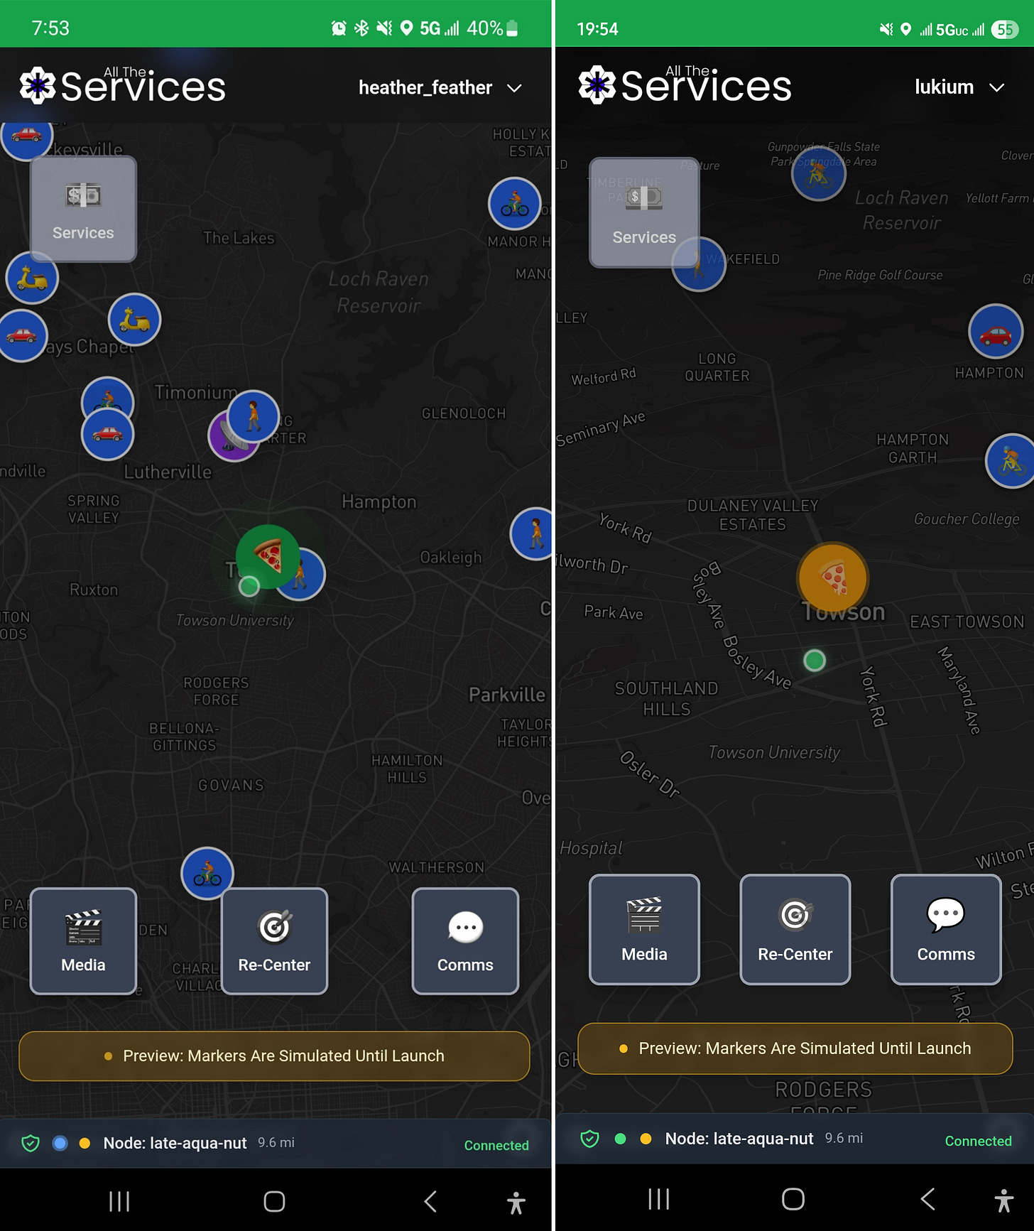Tap Towson University label on lukium map
Screen dimensions: 1034x1231
coord(774,752)
